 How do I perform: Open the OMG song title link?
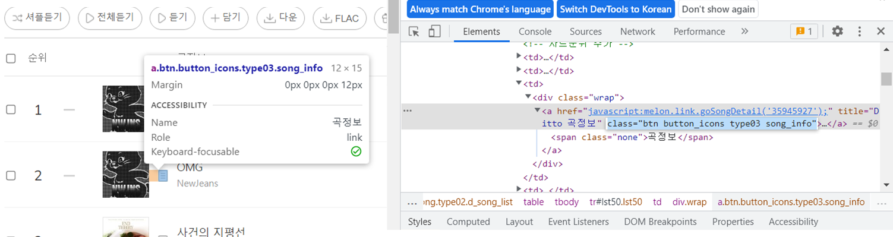pyautogui.click(x=190, y=168)
